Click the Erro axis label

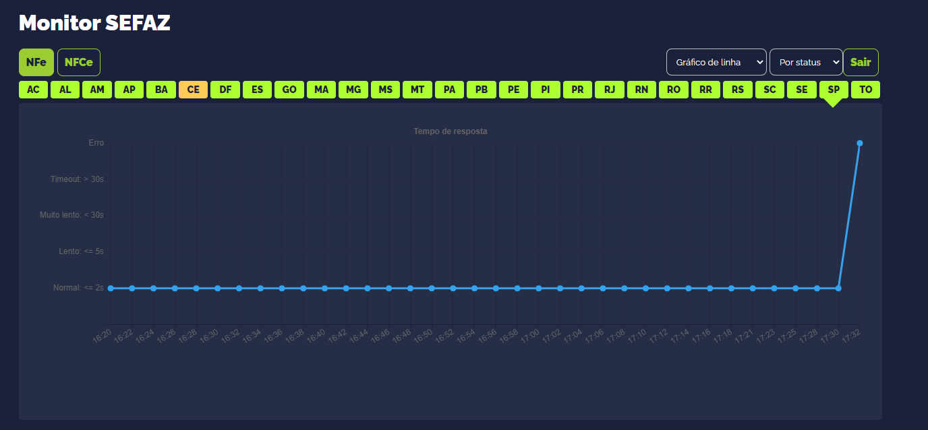(x=96, y=143)
